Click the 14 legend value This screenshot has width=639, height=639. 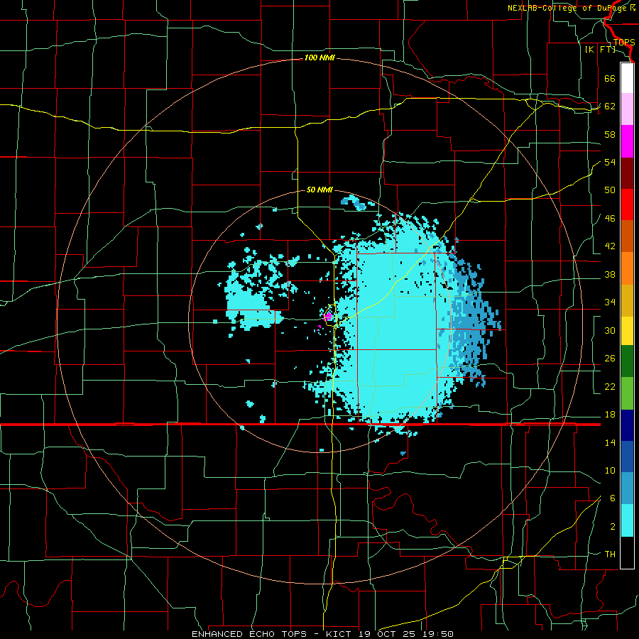tap(610, 442)
